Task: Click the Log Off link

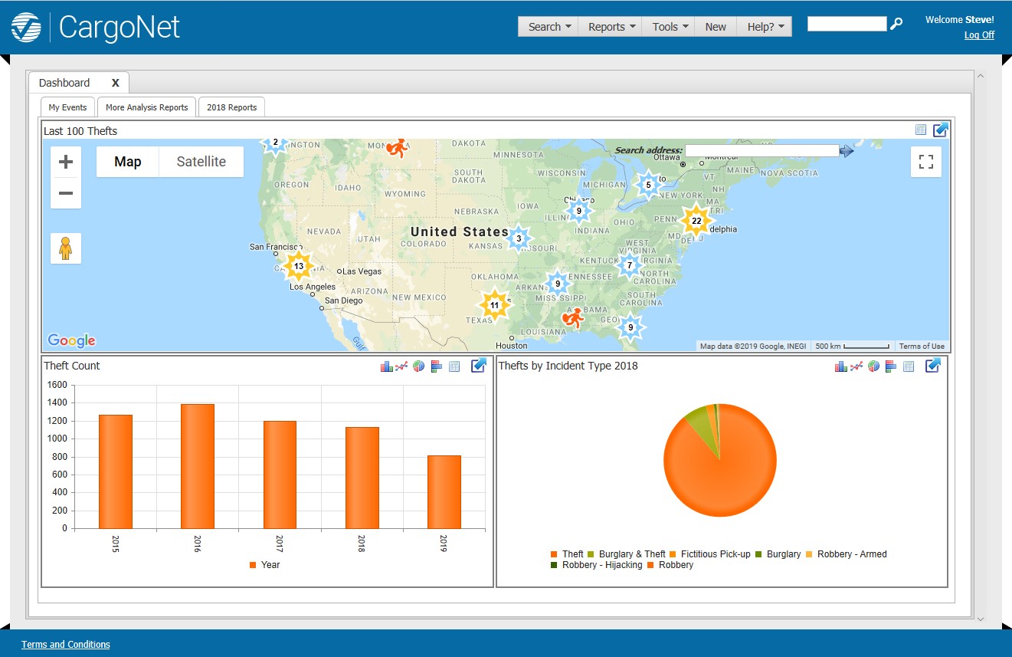Action: pos(979,35)
